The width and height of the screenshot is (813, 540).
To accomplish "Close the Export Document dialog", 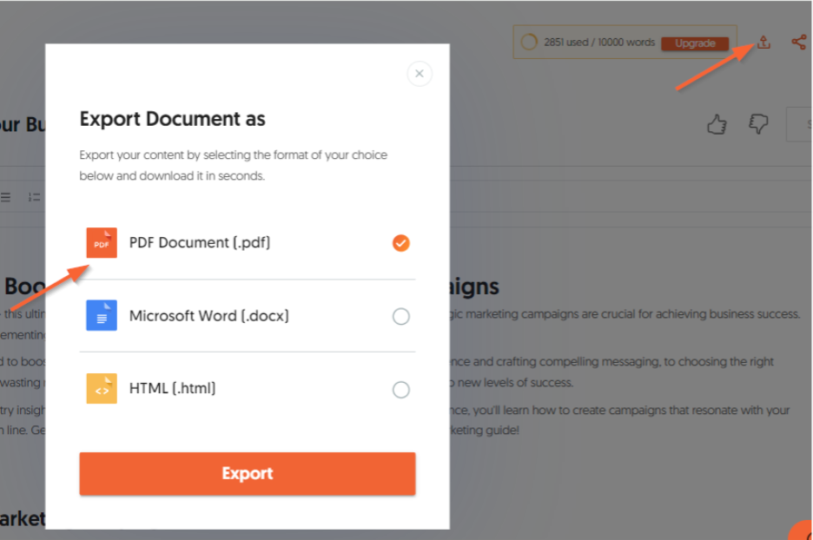I will [x=419, y=74].
